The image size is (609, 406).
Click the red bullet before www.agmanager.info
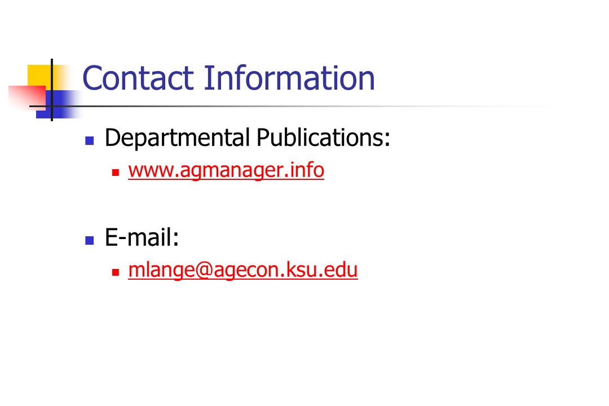click(x=116, y=172)
